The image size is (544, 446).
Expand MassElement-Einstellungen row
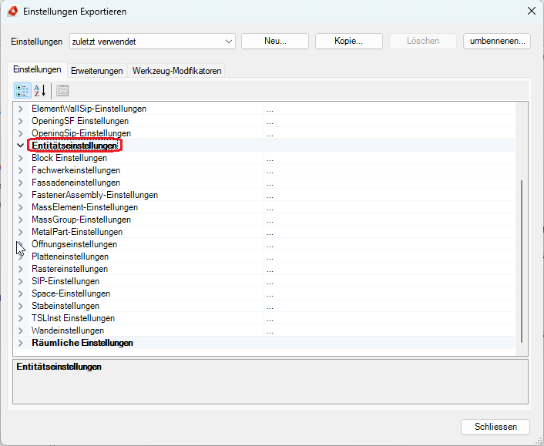21,207
